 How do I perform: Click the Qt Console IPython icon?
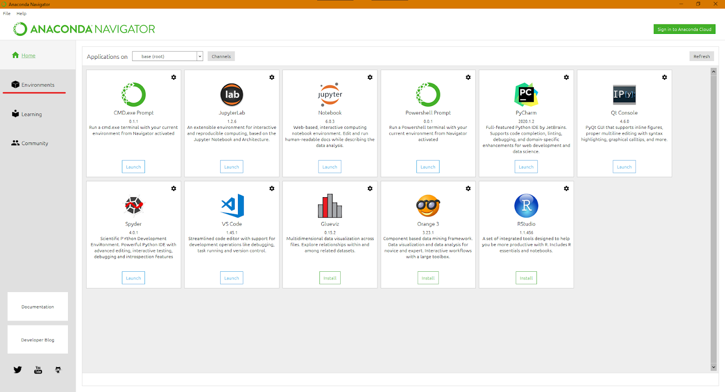point(624,94)
